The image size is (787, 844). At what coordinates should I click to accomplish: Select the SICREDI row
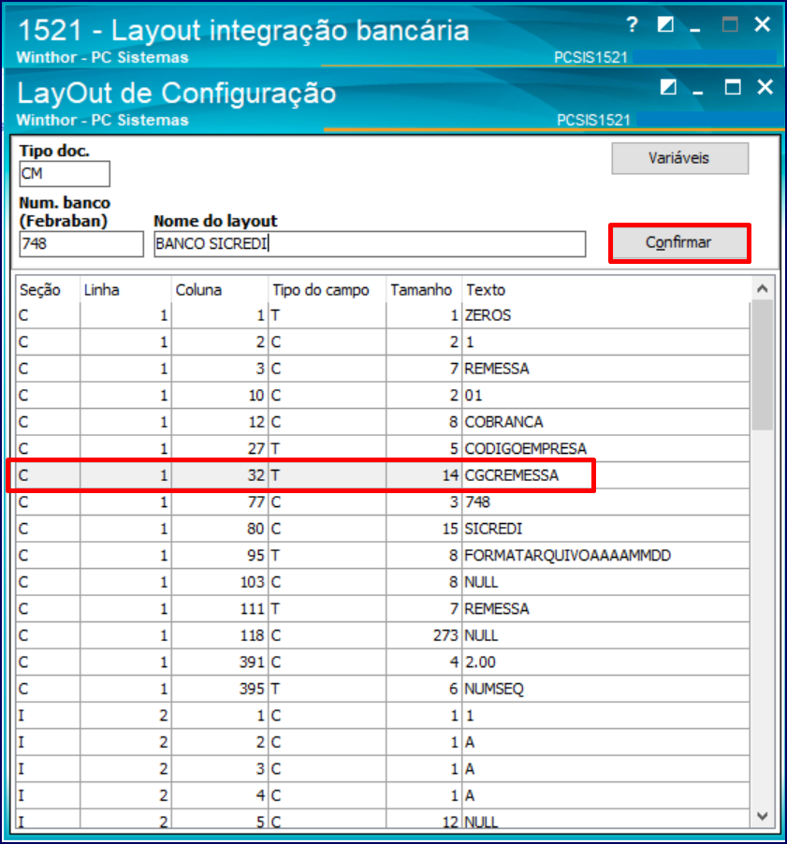pos(383,529)
